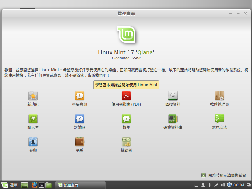Launch 回復資料 restore data icon

(x=173, y=96)
